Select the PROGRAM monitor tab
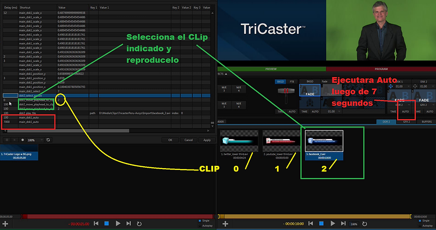The height and width of the screenshot is (230, 436). [x=381, y=69]
